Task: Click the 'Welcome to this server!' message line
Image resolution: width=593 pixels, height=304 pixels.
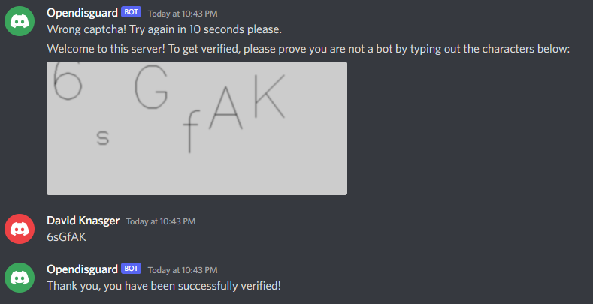Action: point(308,49)
